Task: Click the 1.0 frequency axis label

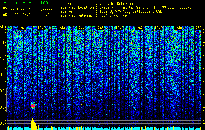Action: click(3, 58)
